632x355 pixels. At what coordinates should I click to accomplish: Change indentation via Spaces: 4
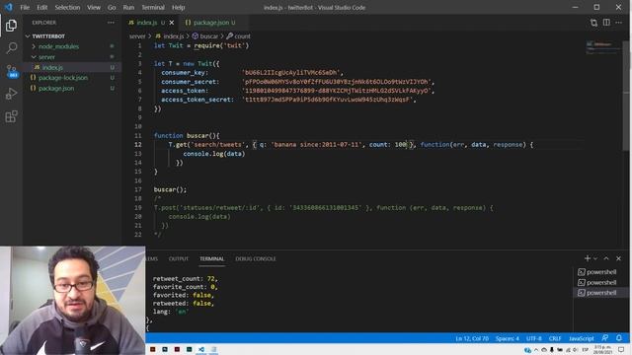(508, 338)
